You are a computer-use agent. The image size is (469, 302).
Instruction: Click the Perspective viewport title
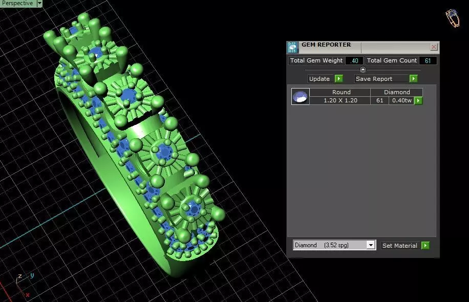coord(17,3)
